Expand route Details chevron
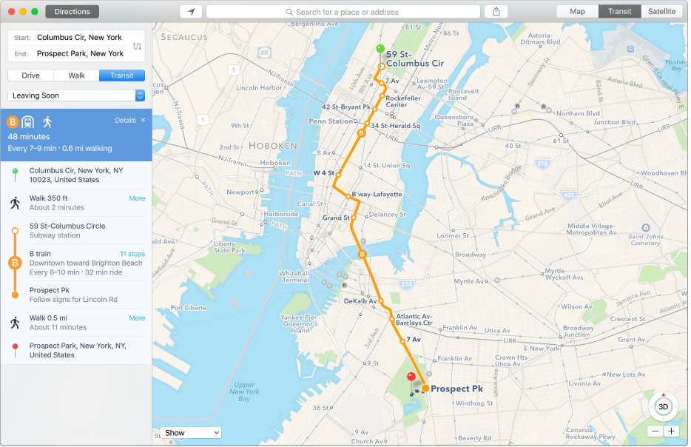 [x=143, y=120]
